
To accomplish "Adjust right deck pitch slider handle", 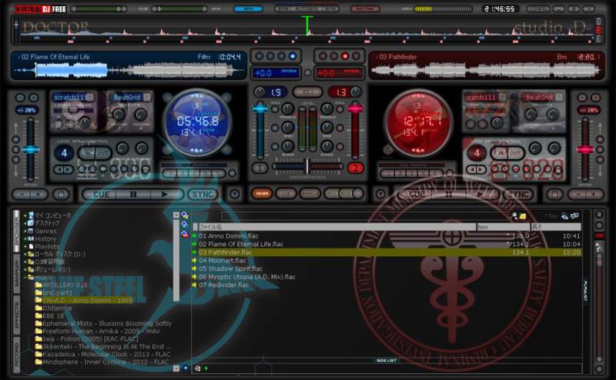I will (x=585, y=149).
